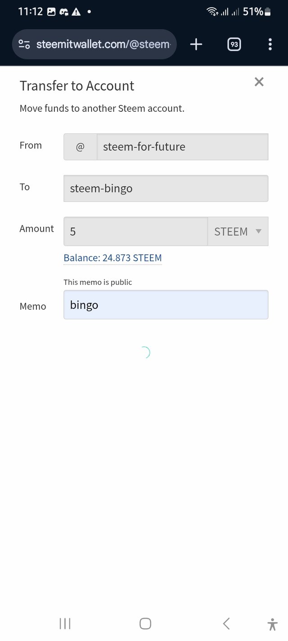Open site information icon in address bar
This screenshot has width=288, height=641.
pyautogui.click(x=24, y=44)
